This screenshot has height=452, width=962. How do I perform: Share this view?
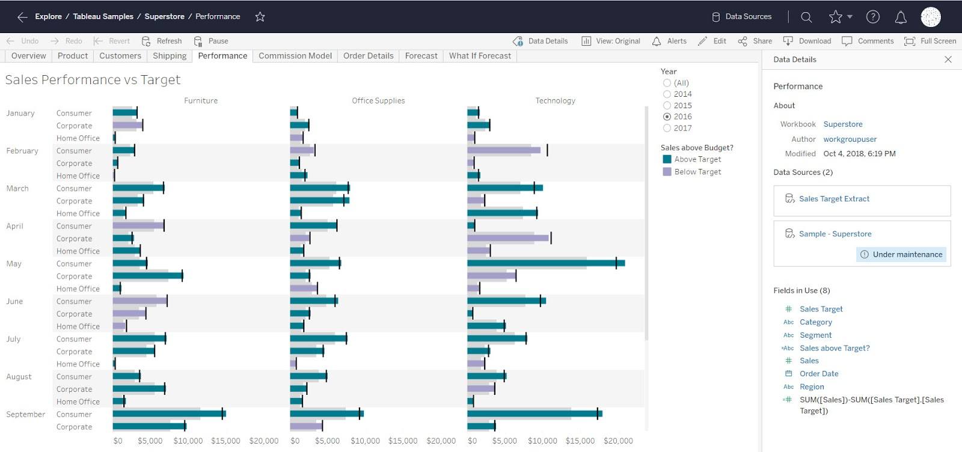click(x=755, y=41)
